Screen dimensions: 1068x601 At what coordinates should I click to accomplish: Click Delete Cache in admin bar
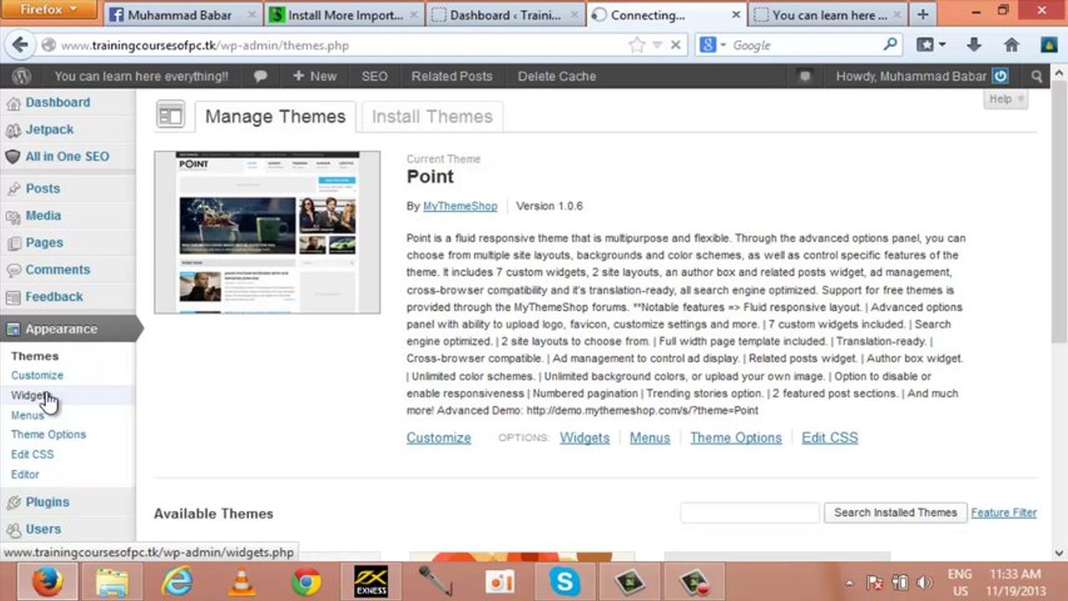point(557,76)
